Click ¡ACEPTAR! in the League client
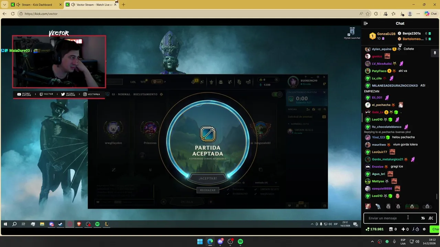This screenshot has height=247, width=440. (208, 178)
